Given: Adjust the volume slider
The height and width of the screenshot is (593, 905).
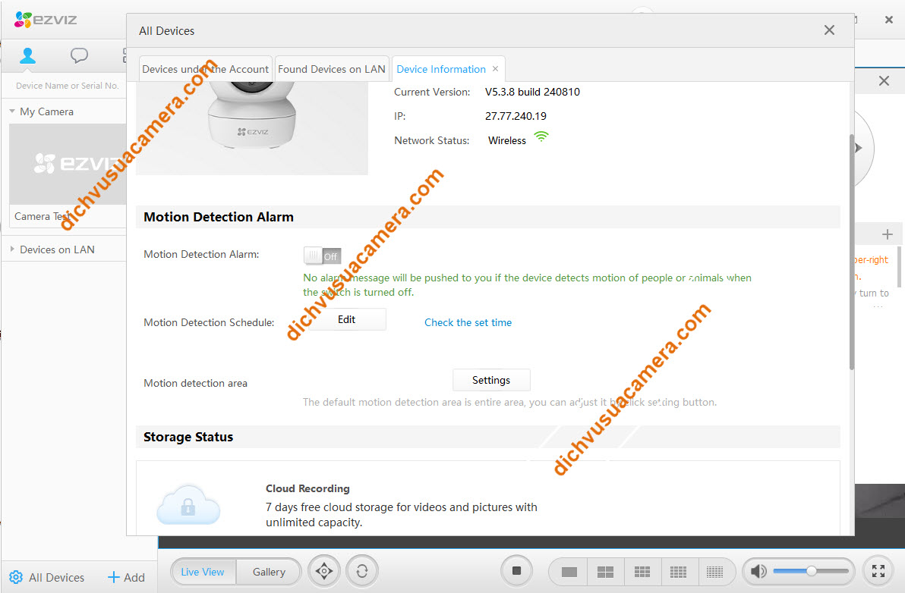Looking at the screenshot, I should 811,571.
